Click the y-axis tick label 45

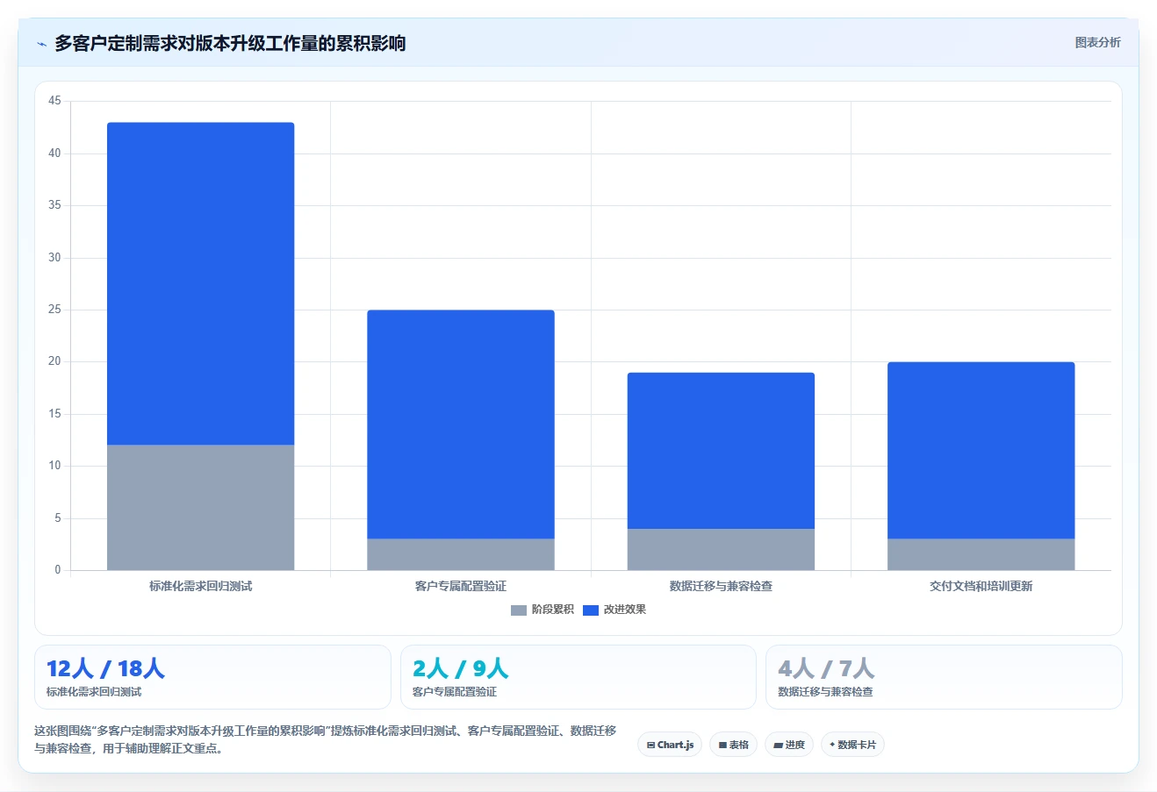click(54, 101)
